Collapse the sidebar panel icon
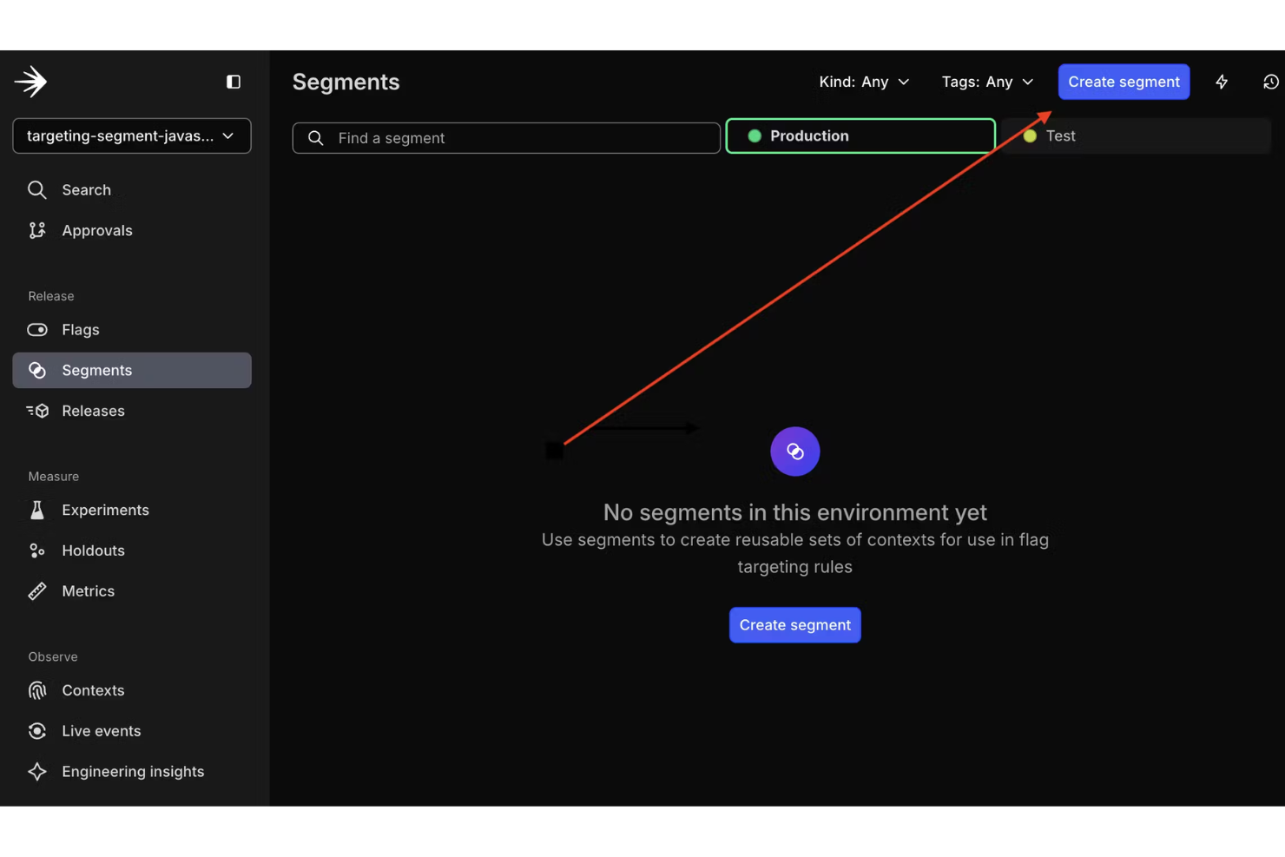The width and height of the screenshot is (1285, 857). point(234,82)
